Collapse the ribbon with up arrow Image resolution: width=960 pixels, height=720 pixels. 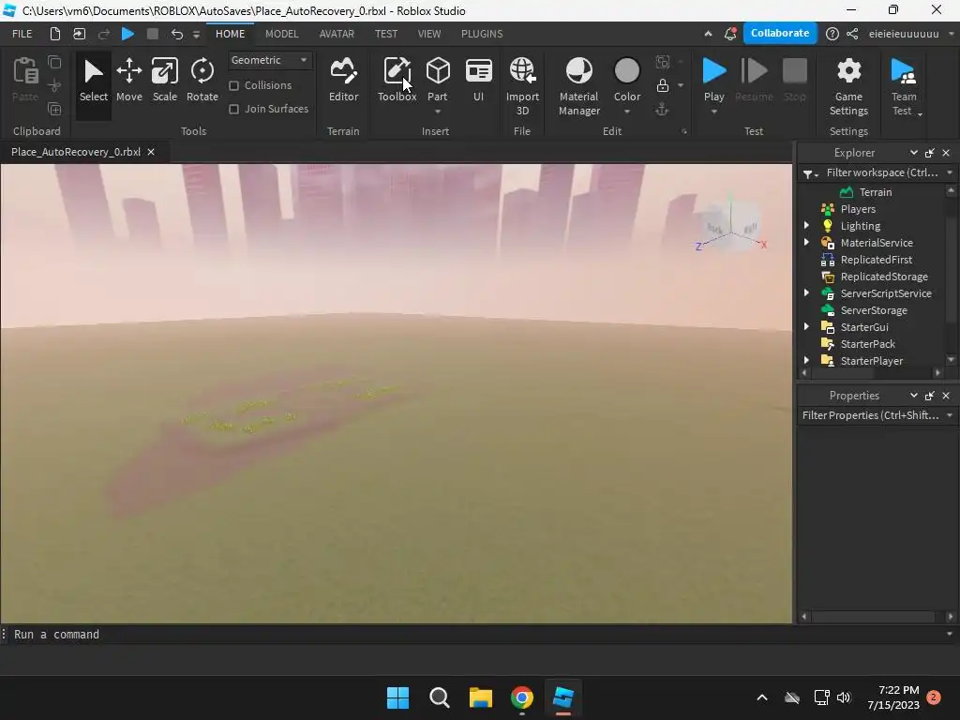[x=709, y=34]
